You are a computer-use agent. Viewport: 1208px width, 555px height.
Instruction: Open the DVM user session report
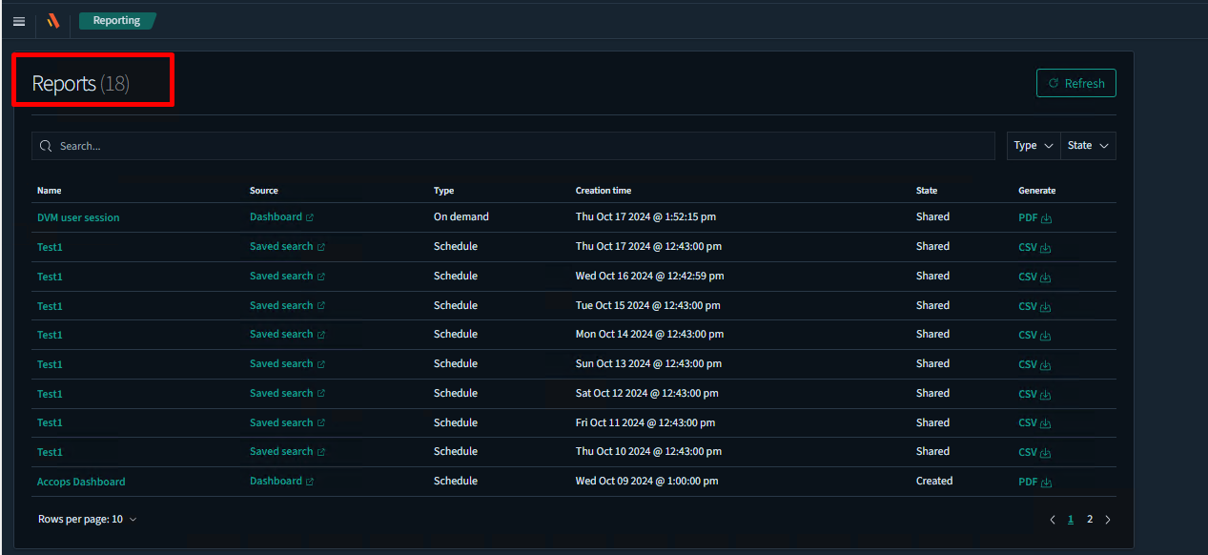(x=78, y=218)
